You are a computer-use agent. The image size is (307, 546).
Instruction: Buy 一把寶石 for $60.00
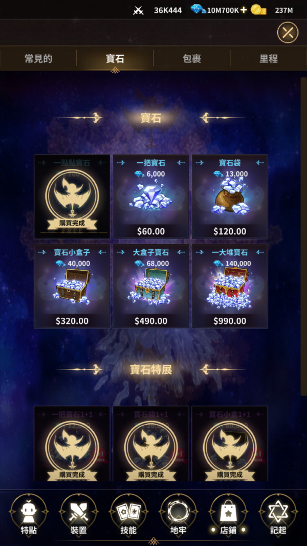point(151,196)
